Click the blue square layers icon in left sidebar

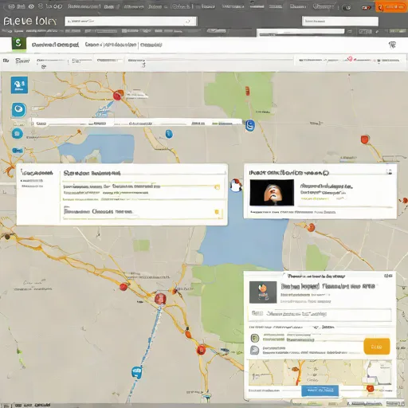(x=19, y=85)
